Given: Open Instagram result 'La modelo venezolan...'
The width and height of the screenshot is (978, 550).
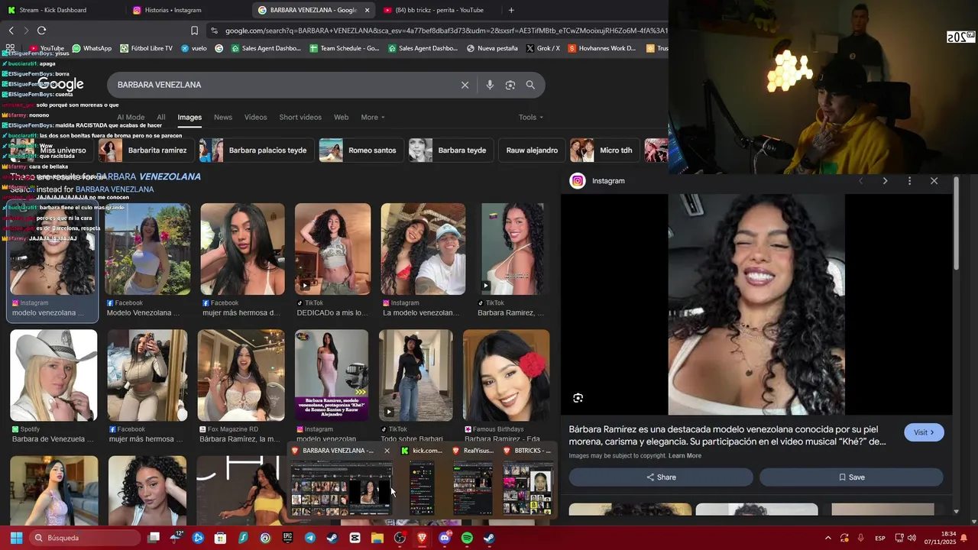Looking at the screenshot, I should [x=423, y=260].
